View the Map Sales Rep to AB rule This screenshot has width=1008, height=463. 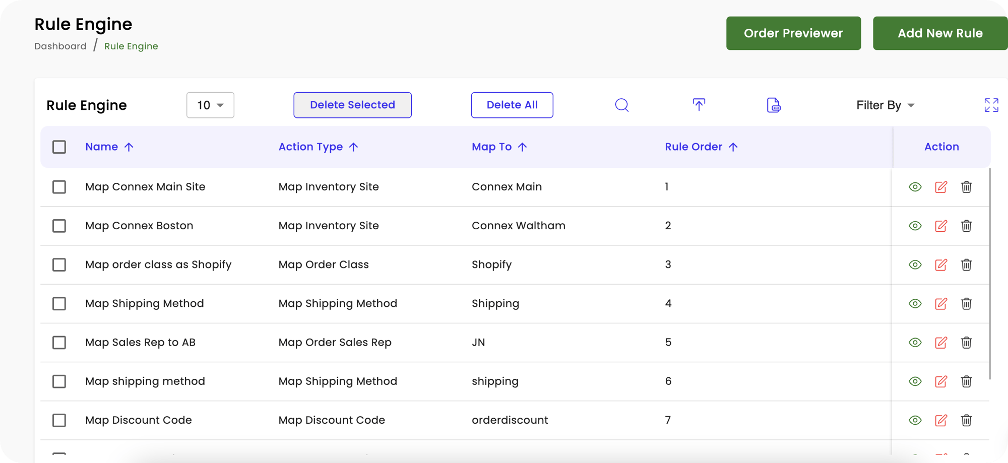click(915, 343)
